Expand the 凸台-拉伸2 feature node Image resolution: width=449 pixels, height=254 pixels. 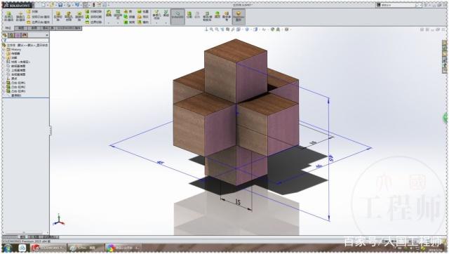(x=4, y=87)
